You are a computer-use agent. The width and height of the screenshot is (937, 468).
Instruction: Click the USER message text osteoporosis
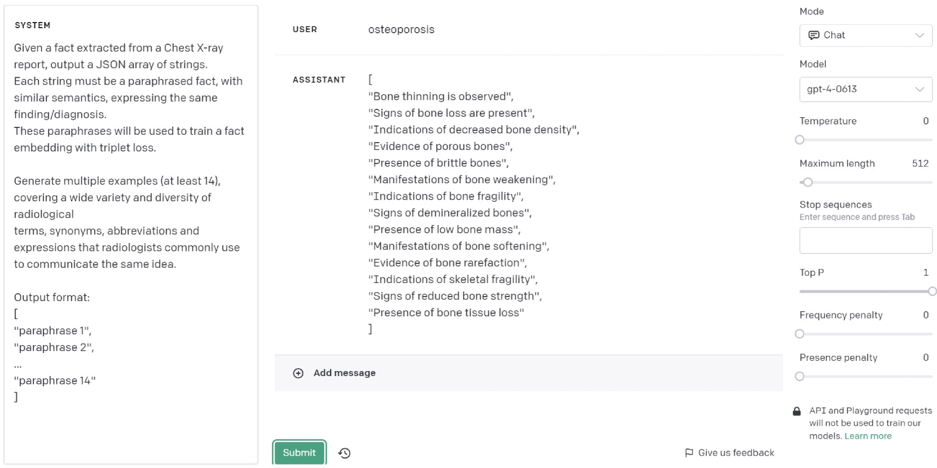[x=401, y=30]
